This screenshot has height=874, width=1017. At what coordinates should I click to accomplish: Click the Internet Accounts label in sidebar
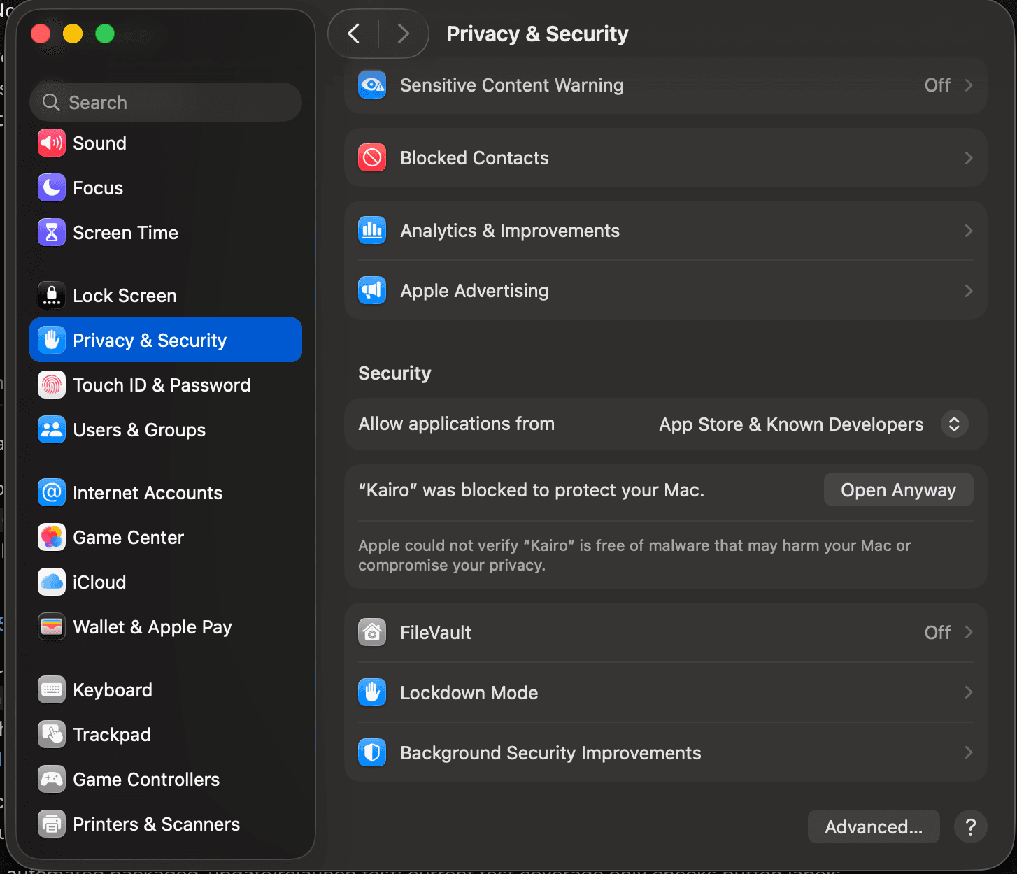(148, 493)
